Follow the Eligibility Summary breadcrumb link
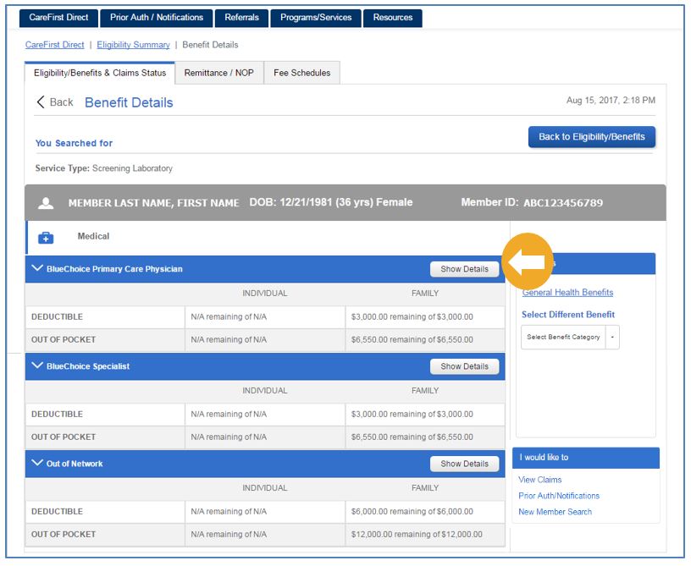The width and height of the screenshot is (691, 566). point(133,45)
